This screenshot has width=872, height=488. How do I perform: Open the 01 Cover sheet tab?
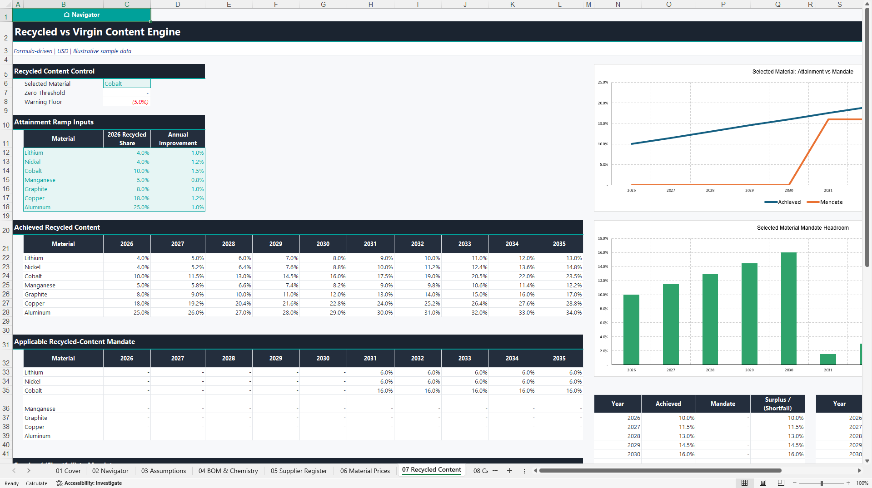point(68,471)
